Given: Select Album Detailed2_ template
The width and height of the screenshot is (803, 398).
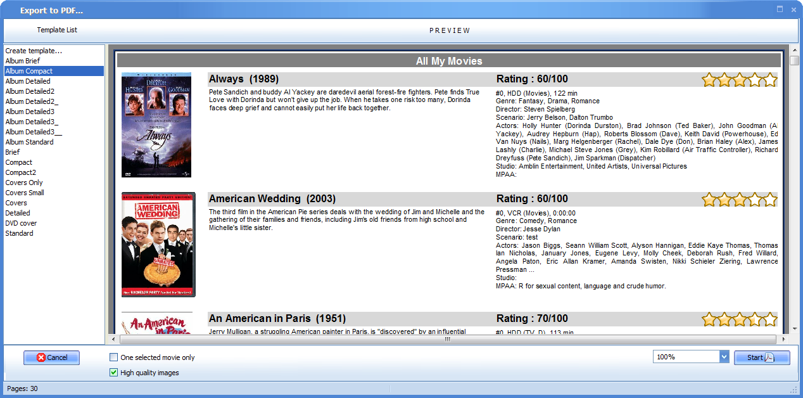Looking at the screenshot, I should 54,101.
